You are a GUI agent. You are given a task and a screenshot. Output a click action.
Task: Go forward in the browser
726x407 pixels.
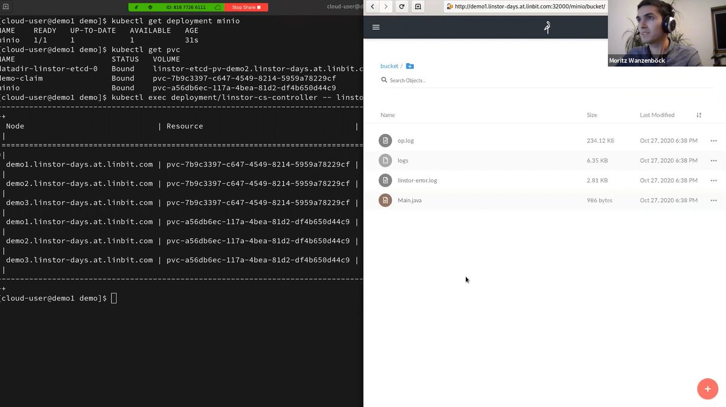coord(386,7)
